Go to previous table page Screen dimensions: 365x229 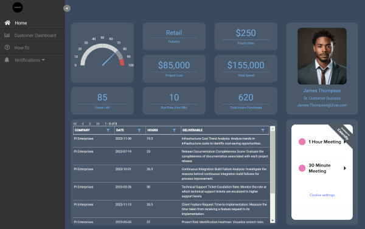83,124
